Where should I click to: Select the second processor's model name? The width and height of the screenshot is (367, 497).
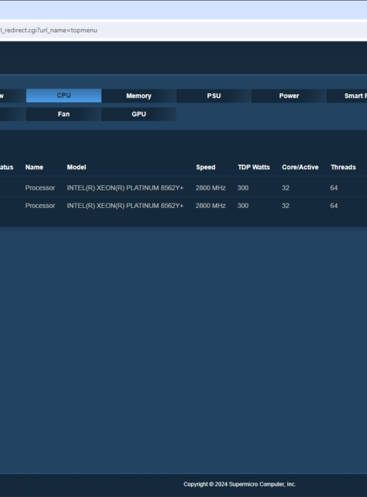(125, 206)
